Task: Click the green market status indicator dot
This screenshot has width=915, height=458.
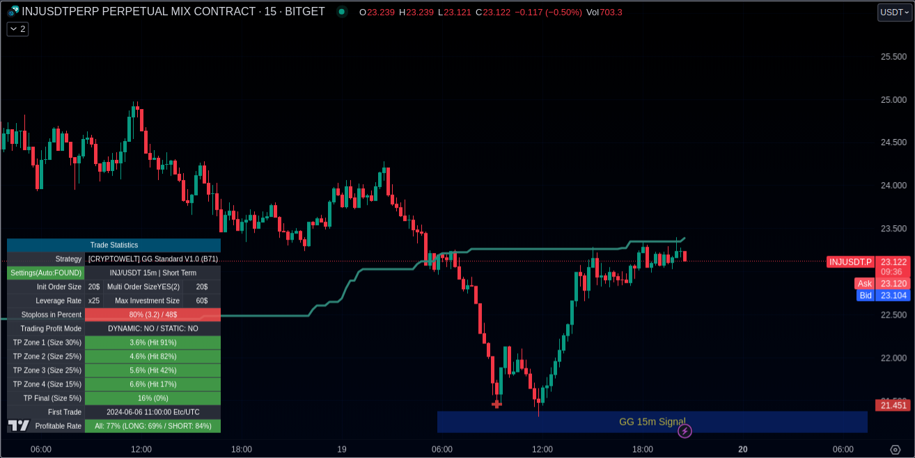Action: [342, 12]
